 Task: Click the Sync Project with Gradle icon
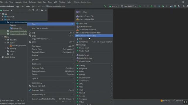171,6
